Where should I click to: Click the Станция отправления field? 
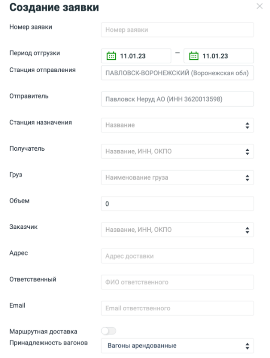tap(177, 73)
